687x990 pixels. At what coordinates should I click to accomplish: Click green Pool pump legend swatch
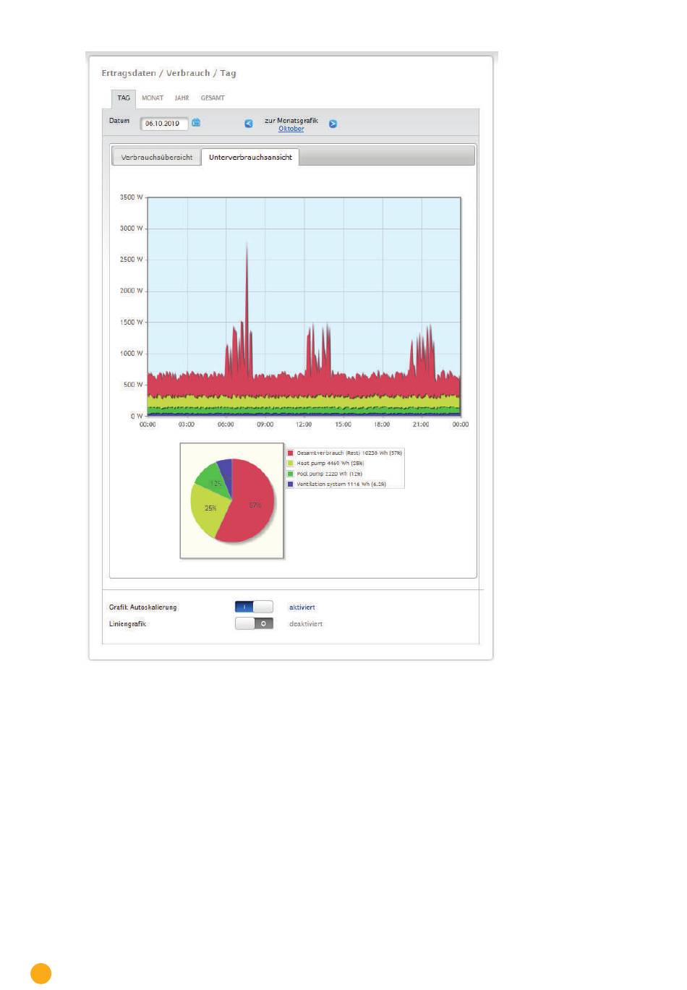coord(291,474)
